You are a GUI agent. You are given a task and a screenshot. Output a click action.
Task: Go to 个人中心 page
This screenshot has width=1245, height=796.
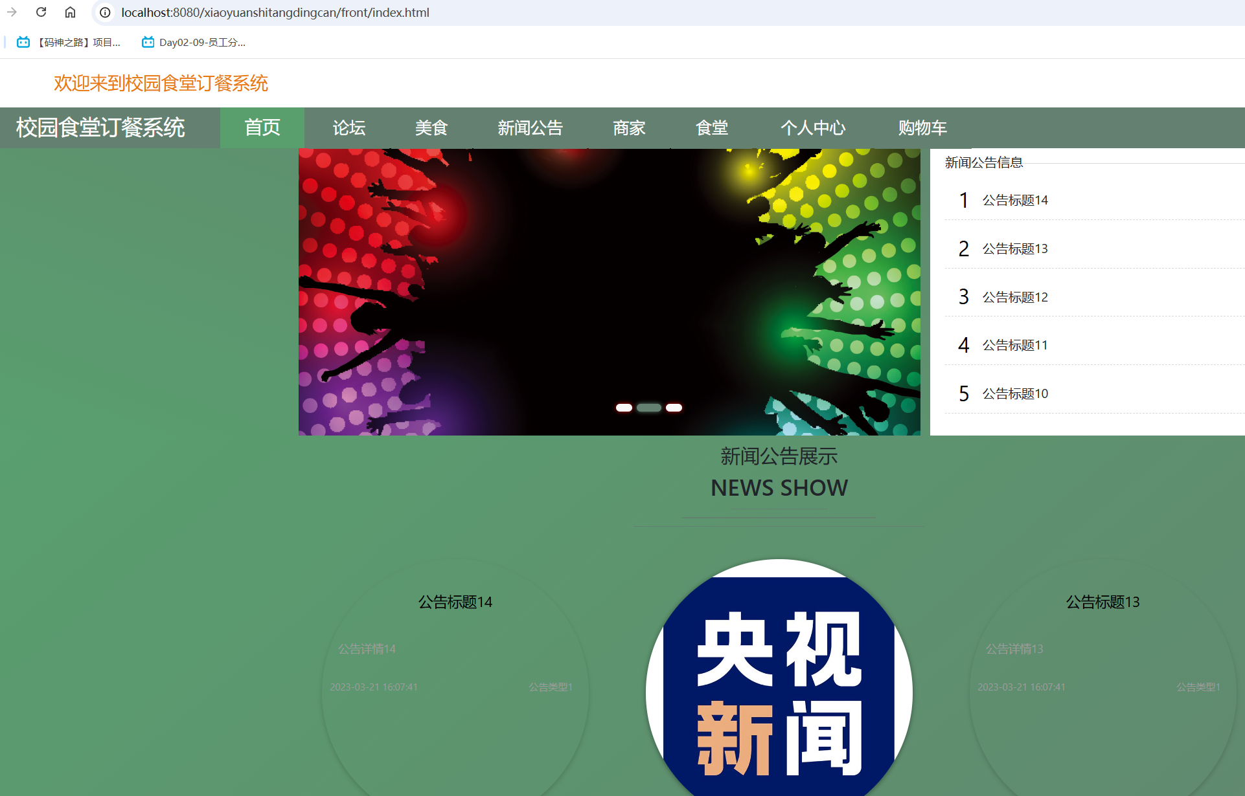[x=813, y=127]
